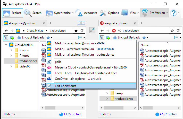This screenshot has width=183, height=119.
Task: Select the Local Escritorio IcoFXPortable bookmark
Action: point(91,73)
